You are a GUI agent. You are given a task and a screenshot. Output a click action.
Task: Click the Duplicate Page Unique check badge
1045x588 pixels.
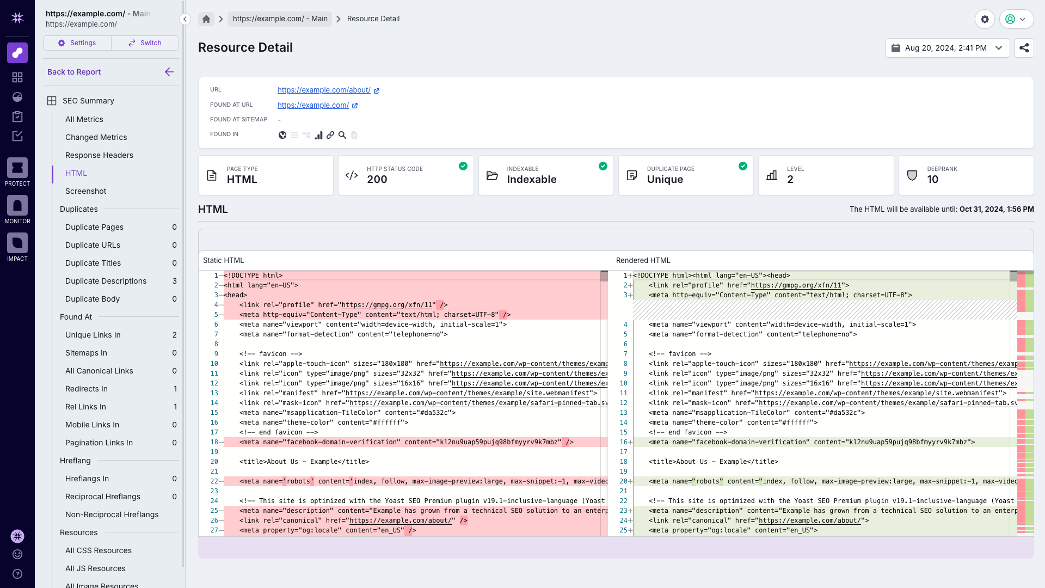point(743,166)
